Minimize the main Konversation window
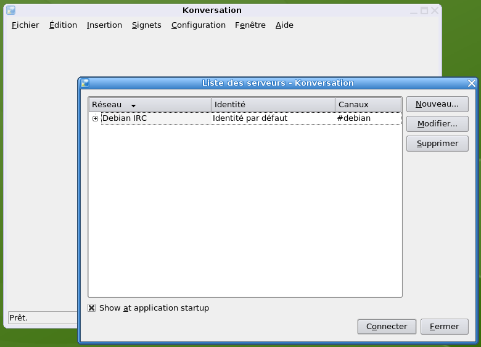 click(x=414, y=10)
